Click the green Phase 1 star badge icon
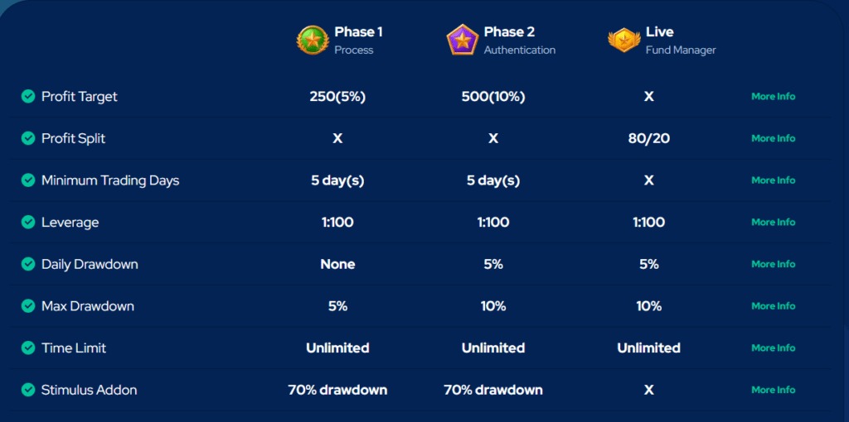The width and height of the screenshot is (849, 422). click(313, 40)
